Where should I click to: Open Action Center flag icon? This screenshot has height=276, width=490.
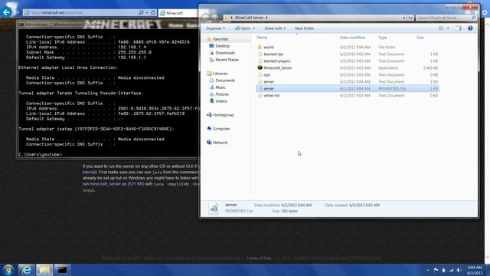click(x=436, y=270)
